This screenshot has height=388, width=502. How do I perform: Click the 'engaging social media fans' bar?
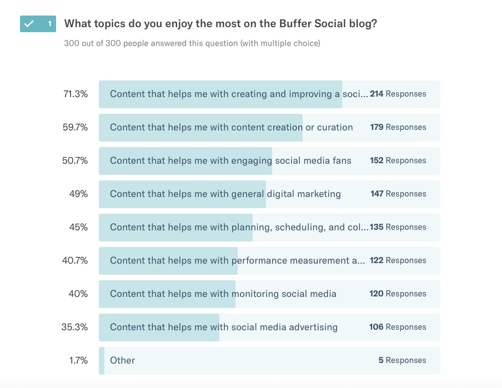pyautogui.click(x=269, y=161)
